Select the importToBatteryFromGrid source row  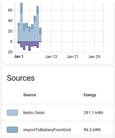[58, 130]
